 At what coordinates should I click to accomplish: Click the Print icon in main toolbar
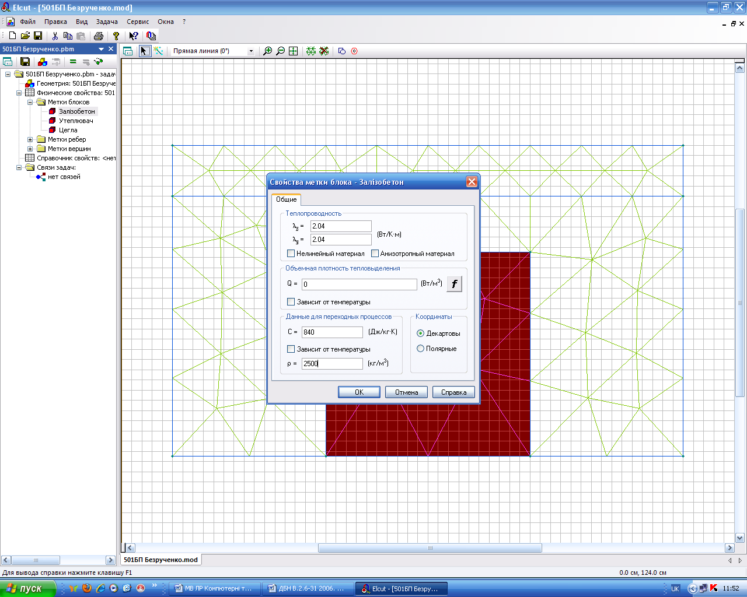tap(99, 36)
